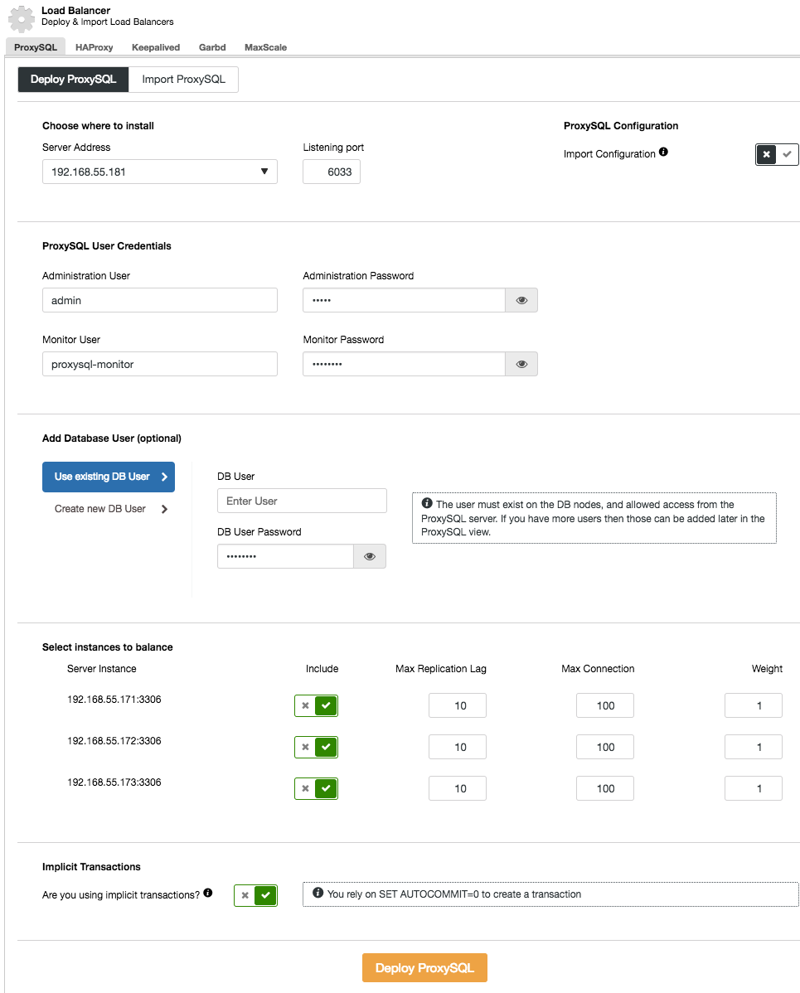Choose Create new DB User option

point(109,509)
